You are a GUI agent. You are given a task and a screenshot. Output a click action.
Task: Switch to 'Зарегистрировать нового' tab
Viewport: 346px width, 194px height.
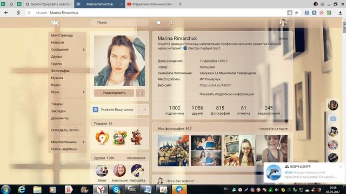coord(49,4)
